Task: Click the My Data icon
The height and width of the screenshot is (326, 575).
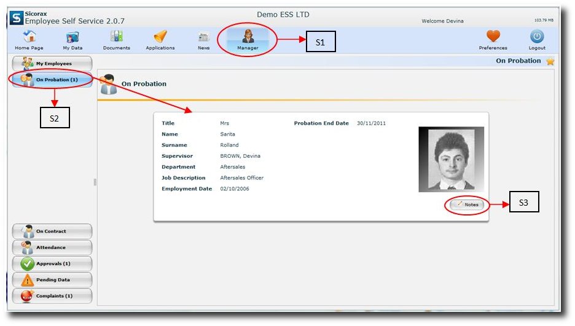Action: 72,37
